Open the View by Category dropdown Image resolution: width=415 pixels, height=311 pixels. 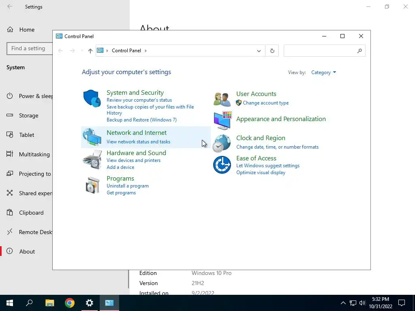tap(323, 72)
